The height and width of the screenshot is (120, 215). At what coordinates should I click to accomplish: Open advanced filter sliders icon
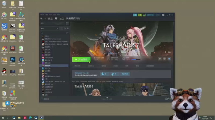[x=67, y=33]
